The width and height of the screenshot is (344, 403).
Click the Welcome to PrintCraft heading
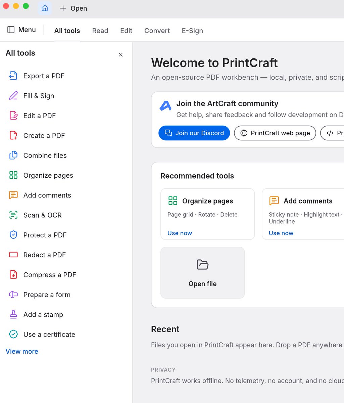[214, 63]
